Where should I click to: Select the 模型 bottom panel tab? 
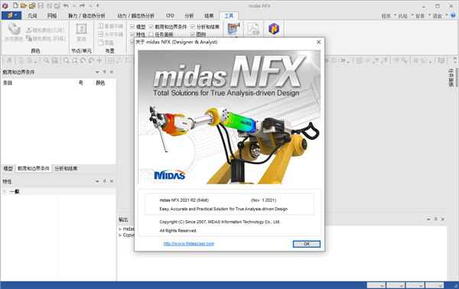coord(8,168)
